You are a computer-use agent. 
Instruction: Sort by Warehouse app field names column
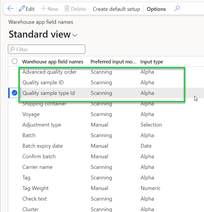[x=53, y=62]
